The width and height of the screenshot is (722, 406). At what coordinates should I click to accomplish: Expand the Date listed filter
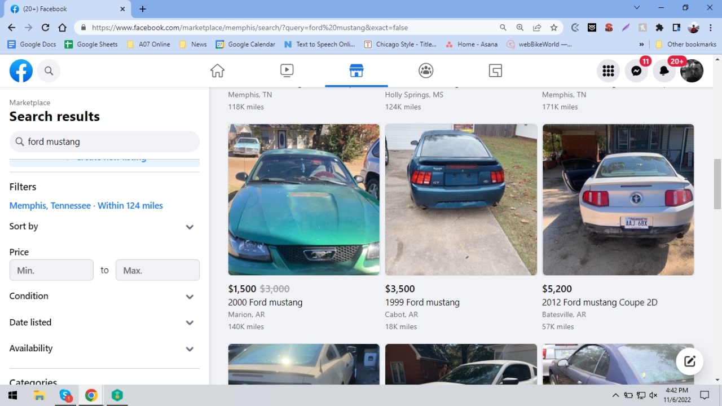(x=104, y=323)
